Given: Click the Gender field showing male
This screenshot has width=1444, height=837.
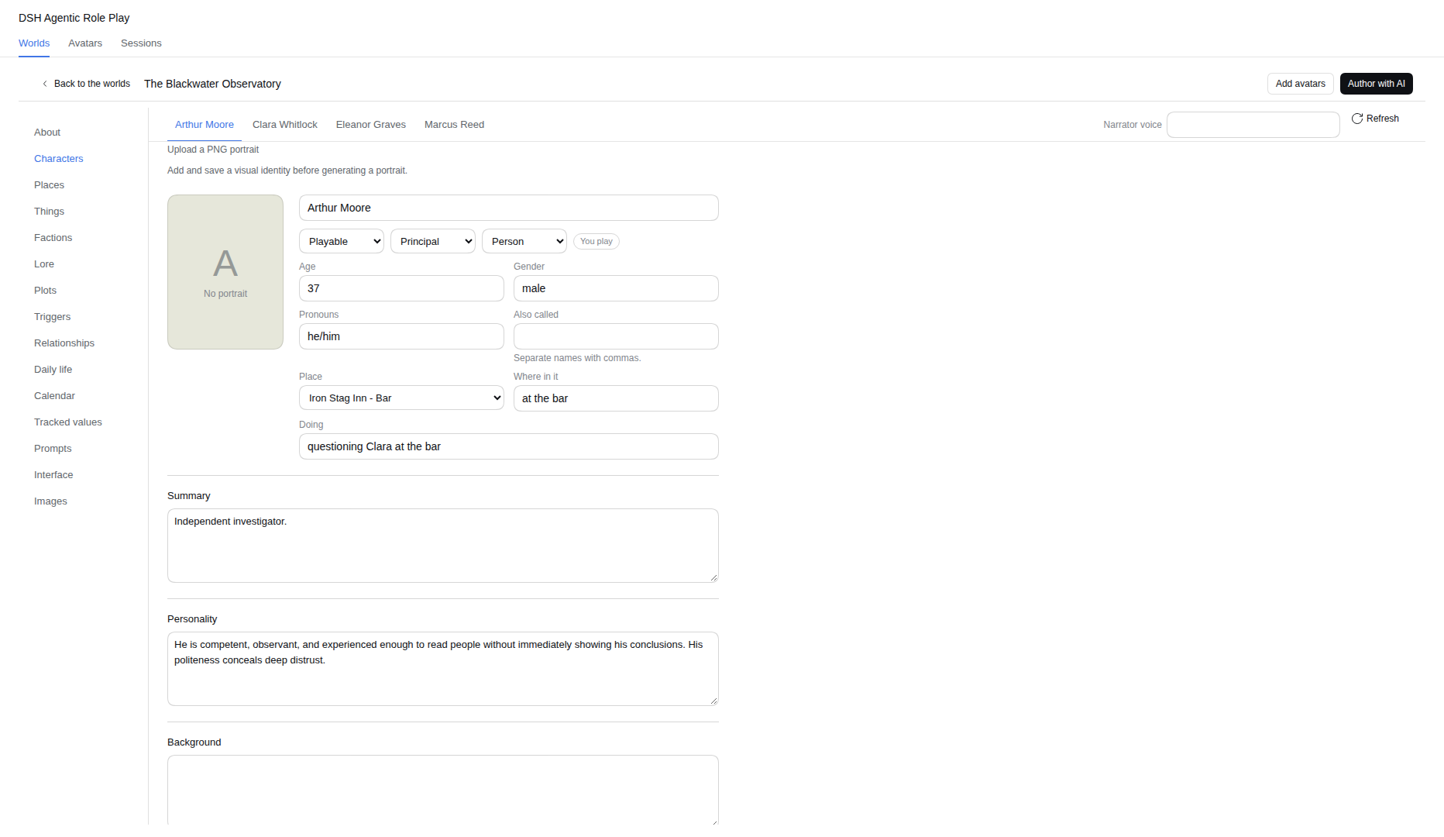Looking at the screenshot, I should 616,288.
